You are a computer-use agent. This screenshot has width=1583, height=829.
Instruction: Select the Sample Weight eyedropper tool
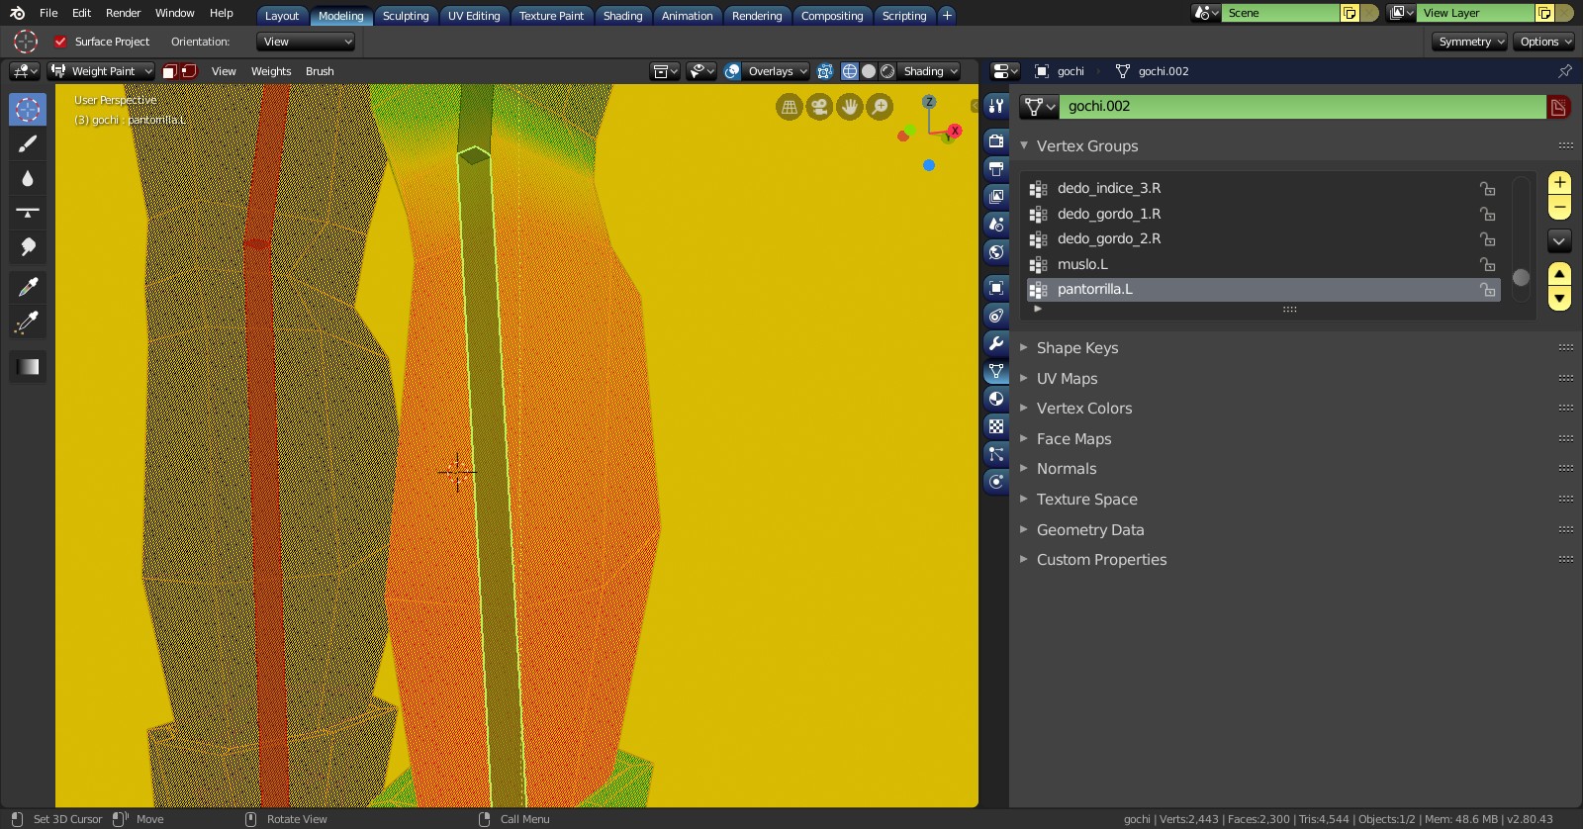coord(28,287)
